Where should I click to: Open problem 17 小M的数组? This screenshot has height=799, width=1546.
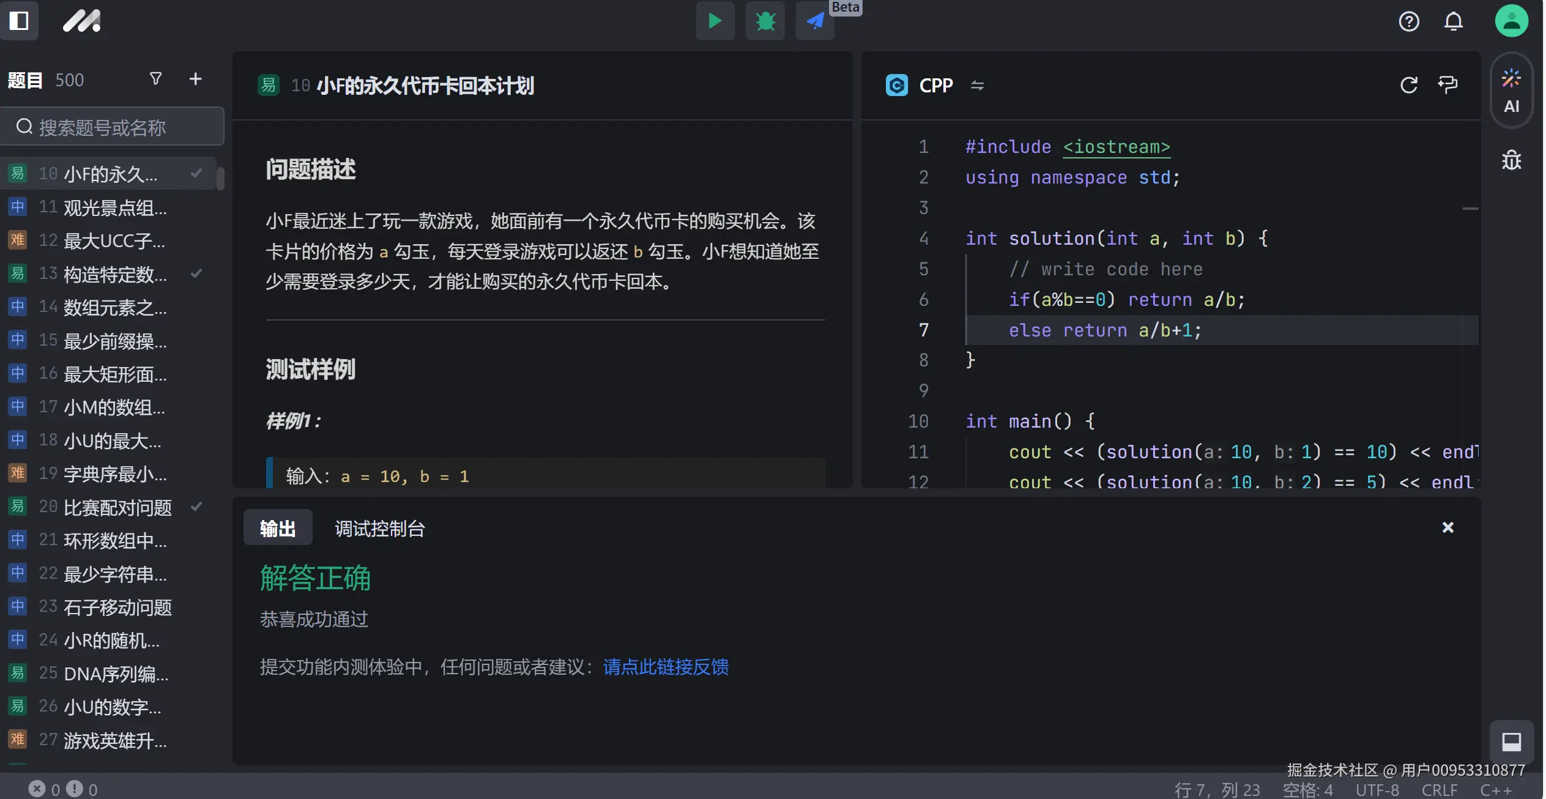[109, 407]
